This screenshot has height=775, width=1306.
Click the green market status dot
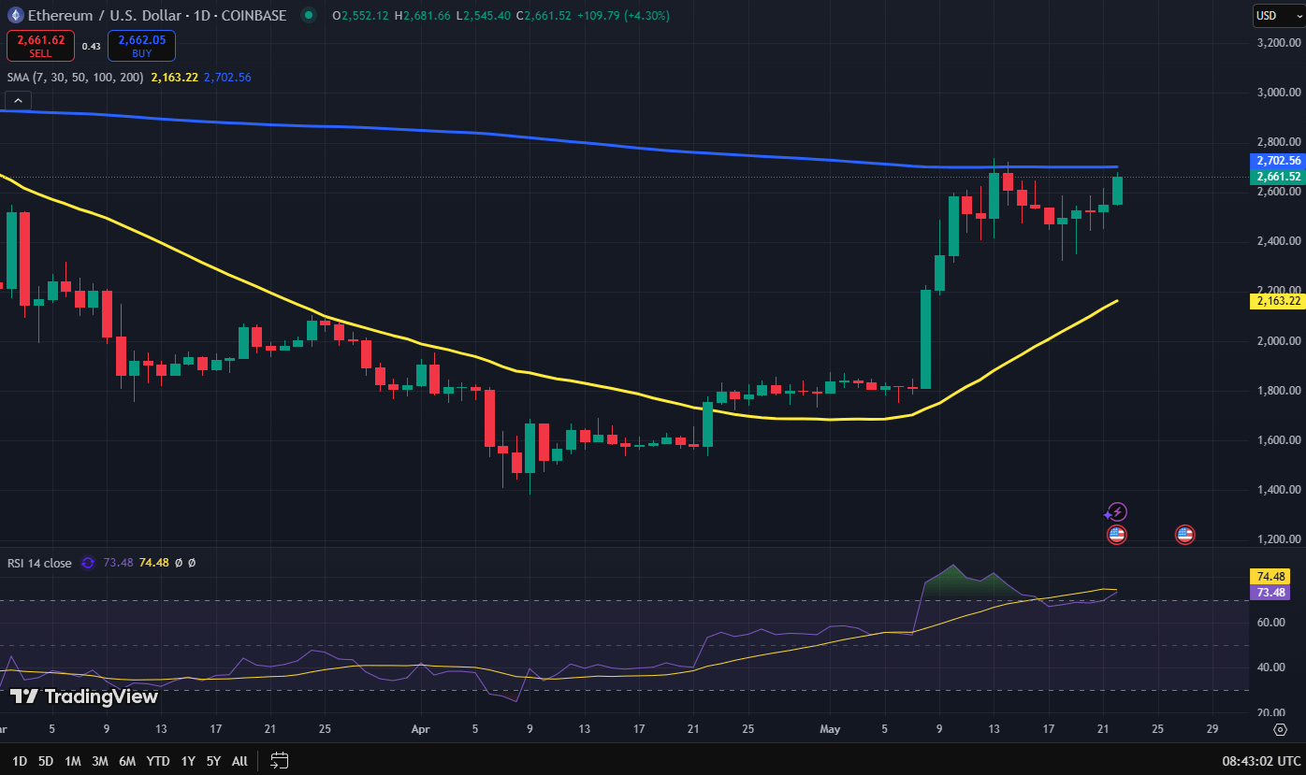point(308,15)
